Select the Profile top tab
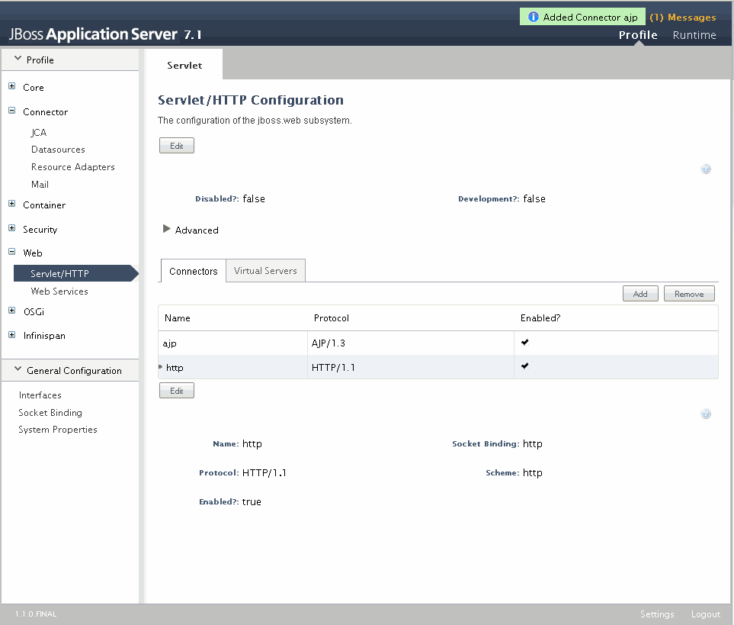This screenshot has height=625, width=734. 638,35
